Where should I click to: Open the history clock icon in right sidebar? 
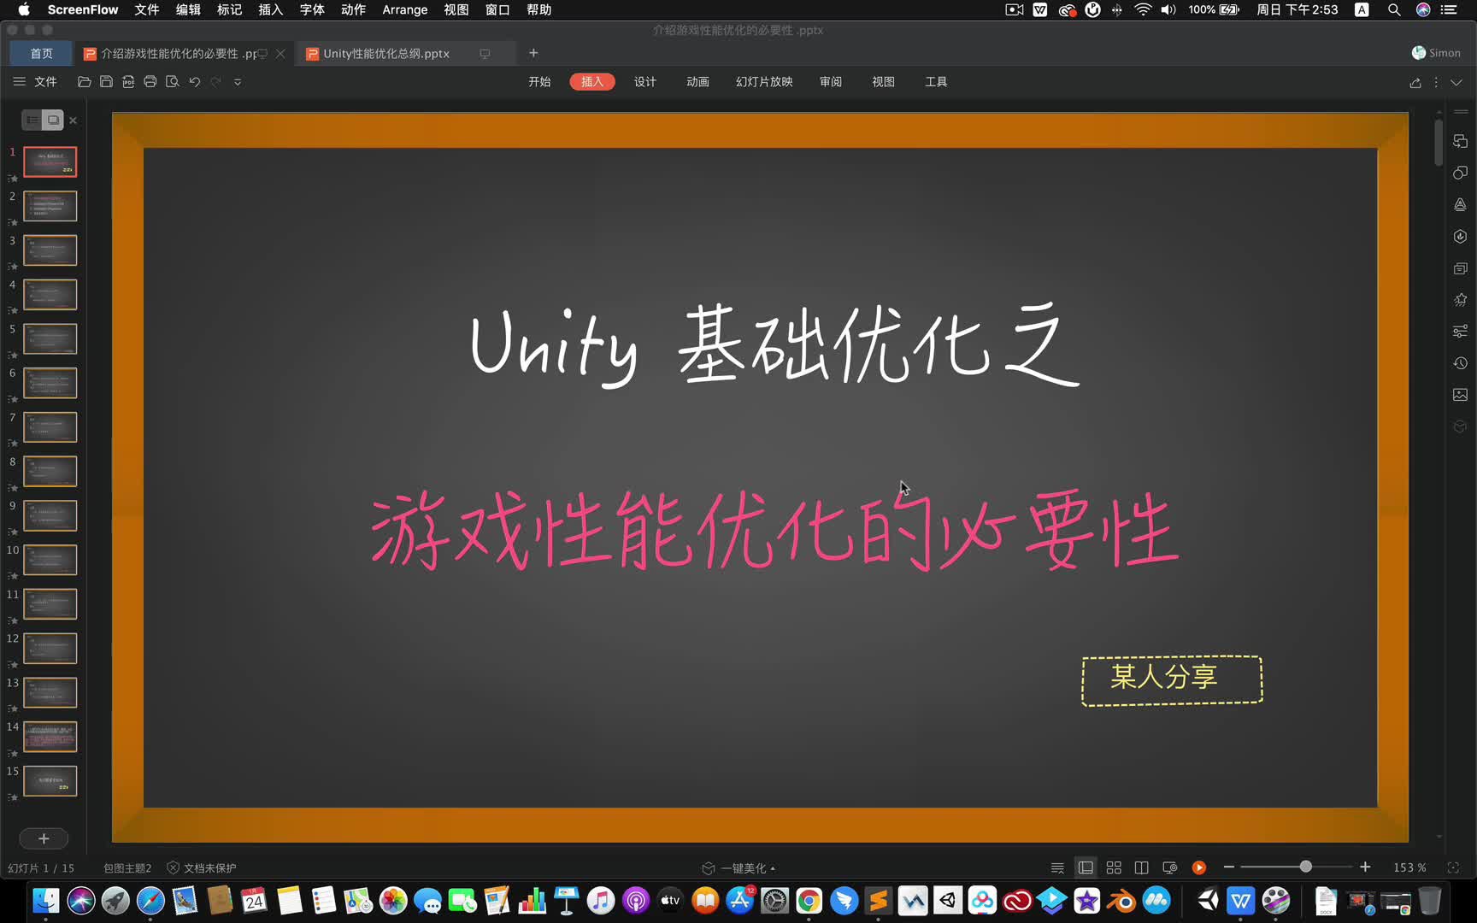1460,363
